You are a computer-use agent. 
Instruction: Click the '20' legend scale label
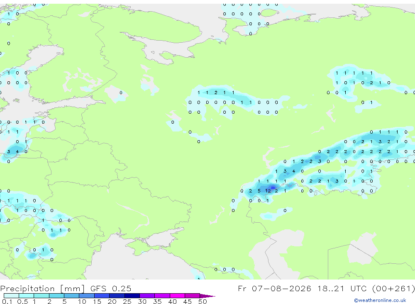click(x=112, y=302)
